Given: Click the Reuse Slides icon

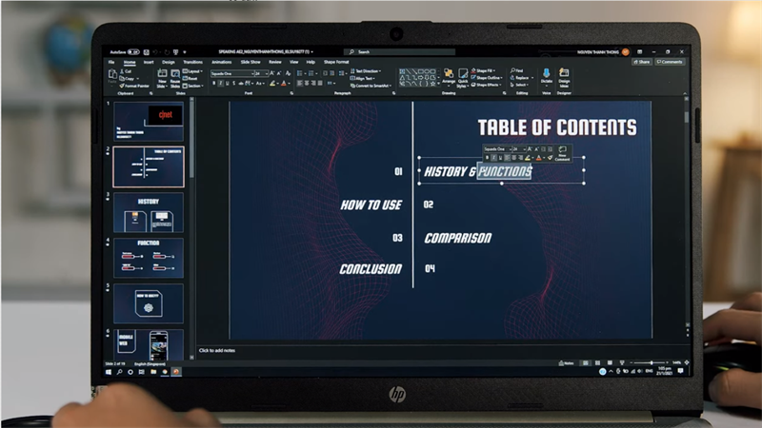Looking at the screenshot, I should coord(175,78).
